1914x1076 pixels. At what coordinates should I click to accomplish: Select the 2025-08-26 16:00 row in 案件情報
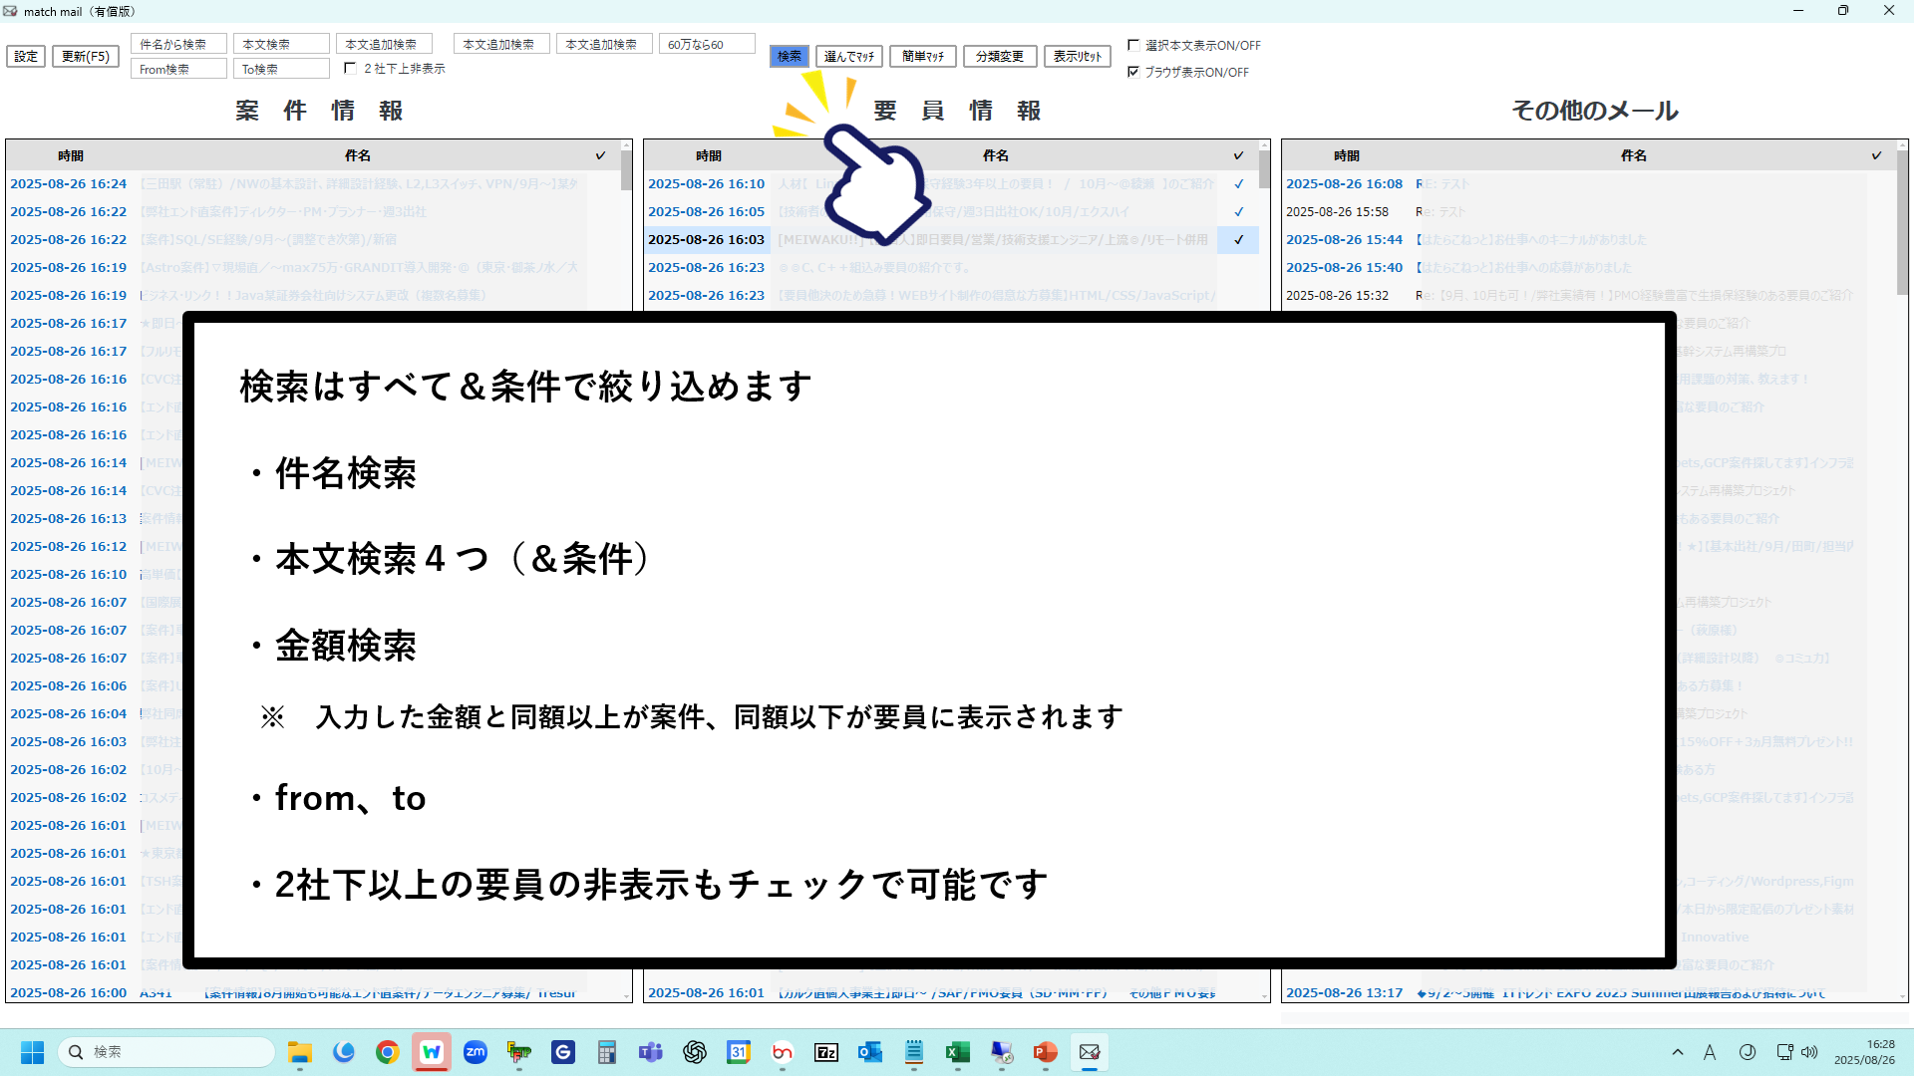pyautogui.click(x=313, y=993)
